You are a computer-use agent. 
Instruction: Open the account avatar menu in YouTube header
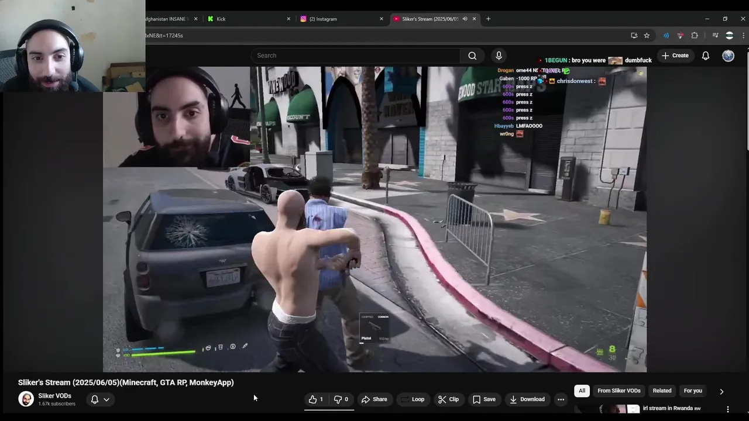point(728,56)
